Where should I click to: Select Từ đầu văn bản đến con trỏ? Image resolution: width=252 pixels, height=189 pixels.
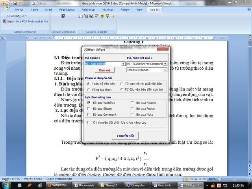coord(122,89)
